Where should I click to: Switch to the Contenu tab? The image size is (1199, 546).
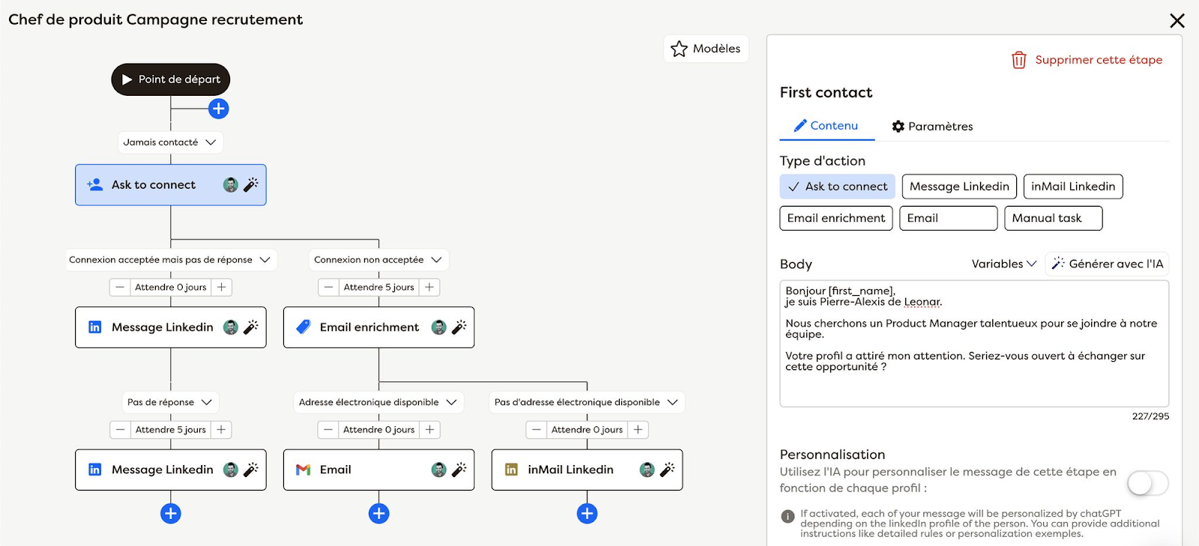pos(826,126)
